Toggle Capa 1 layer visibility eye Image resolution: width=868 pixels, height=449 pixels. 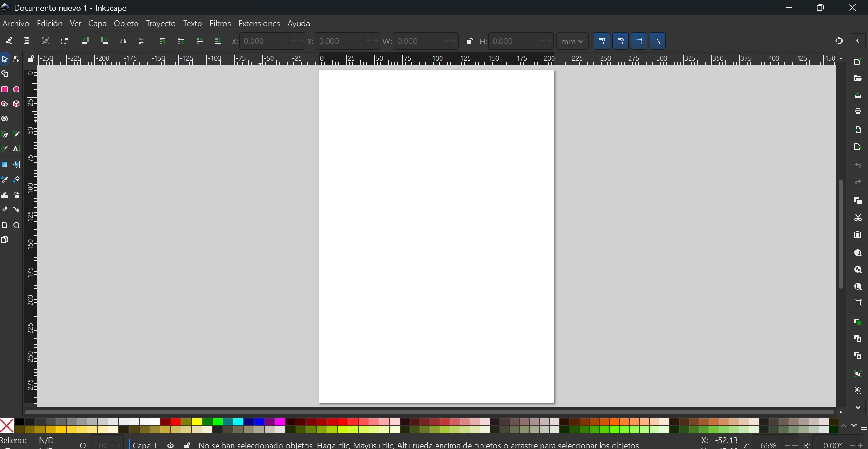(x=170, y=445)
